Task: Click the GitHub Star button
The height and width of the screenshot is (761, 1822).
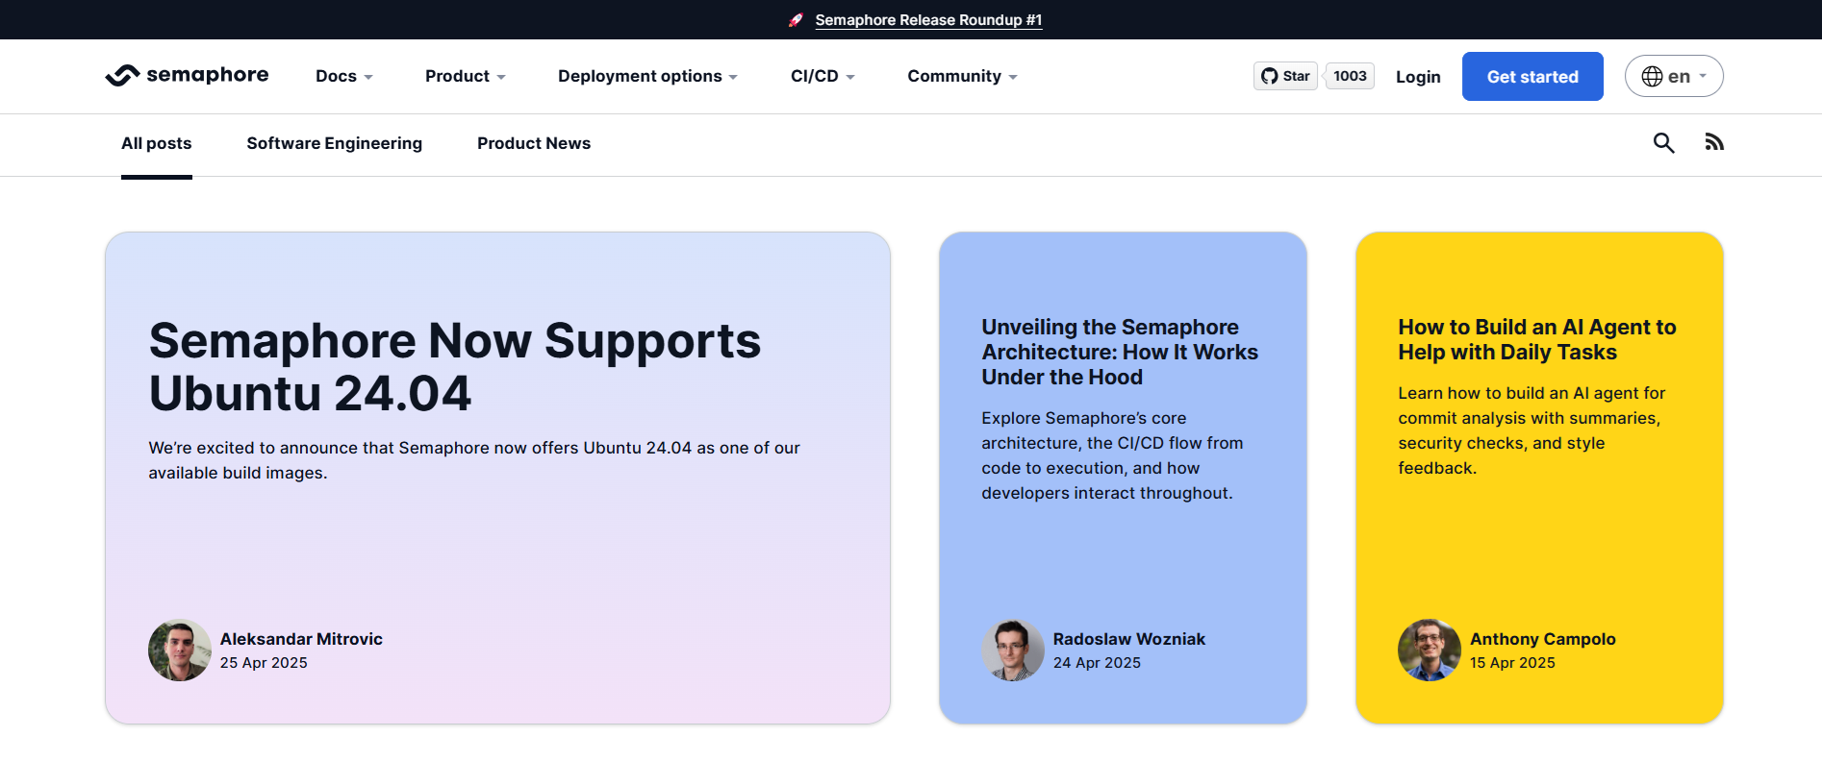Action: pos(1285,76)
